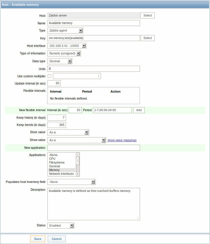Open the Data type dropdown showing Decimal

tap(60, 61)
